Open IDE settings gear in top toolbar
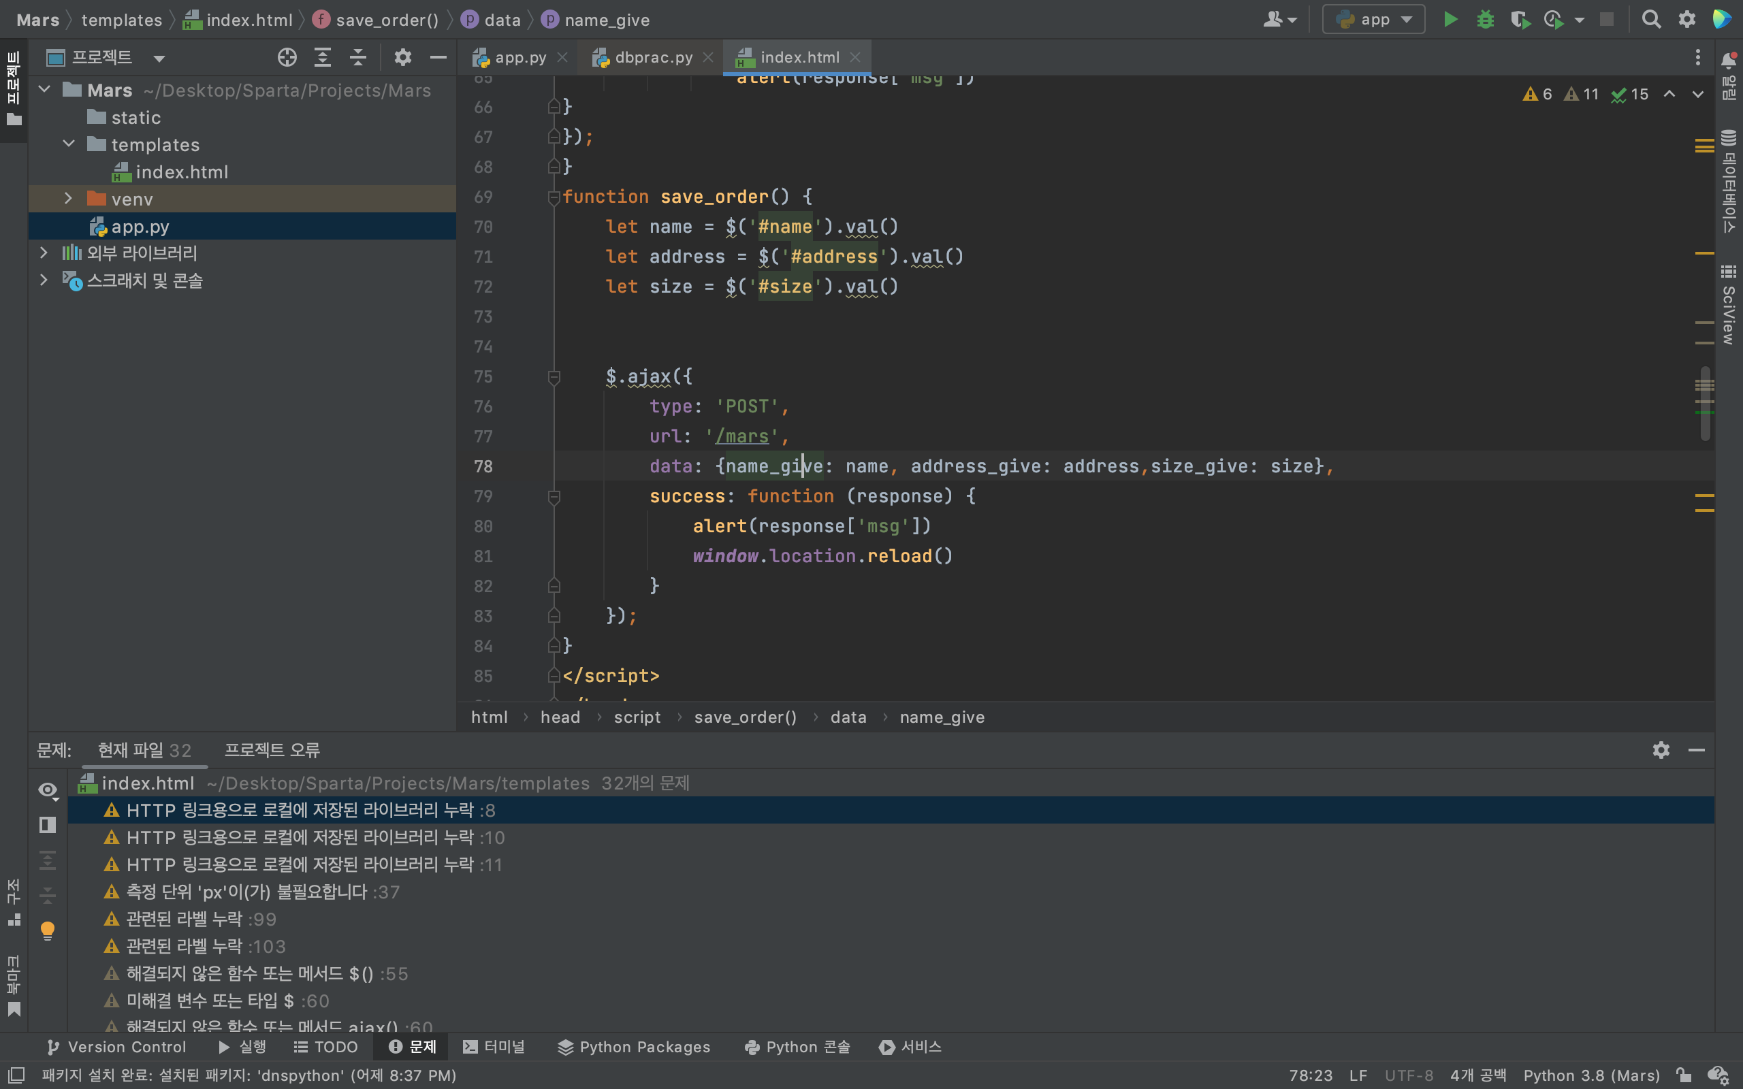 tap(1686, 20)
